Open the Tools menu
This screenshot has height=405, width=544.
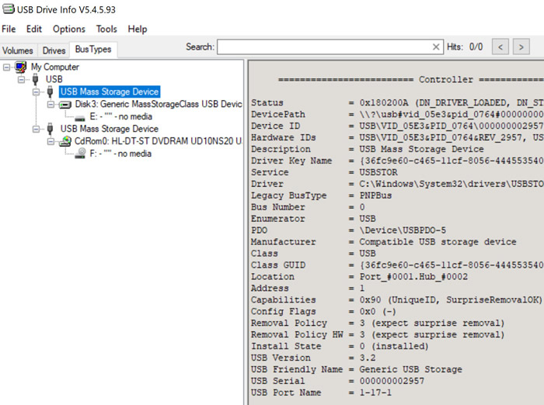(x=106, y=29)
